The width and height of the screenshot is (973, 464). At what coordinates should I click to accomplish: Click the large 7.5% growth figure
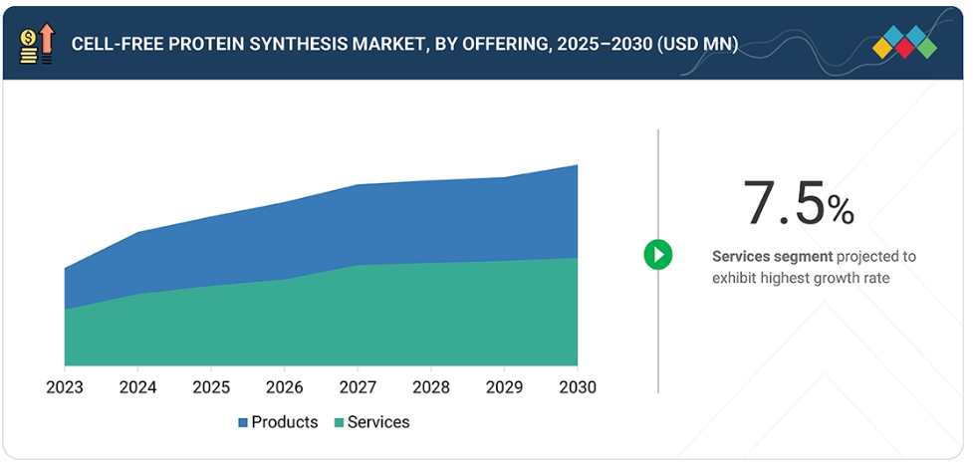click(x=798, y=204)
